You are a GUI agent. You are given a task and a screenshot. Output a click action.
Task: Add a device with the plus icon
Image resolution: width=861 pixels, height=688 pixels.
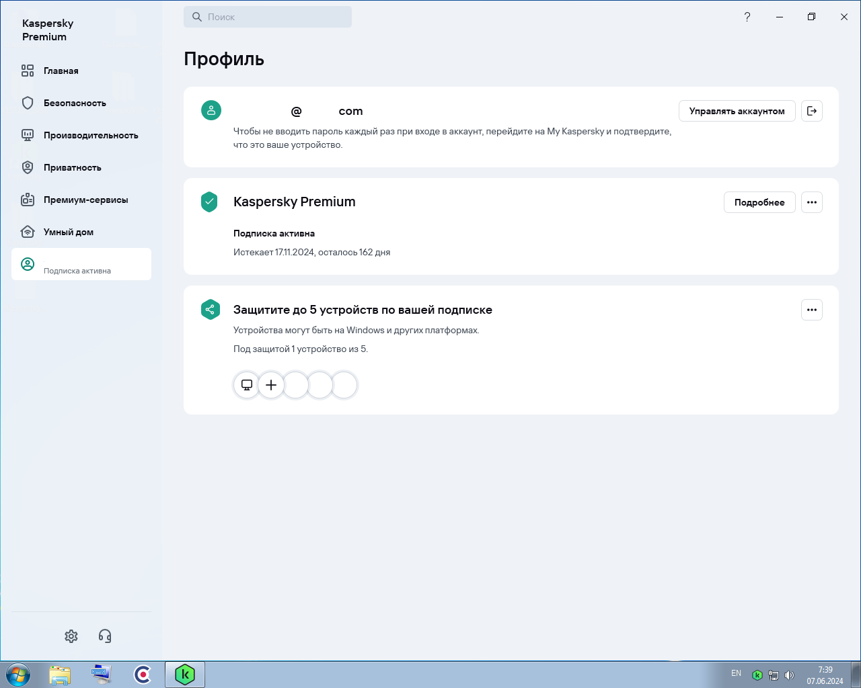(x=271, y=385)
